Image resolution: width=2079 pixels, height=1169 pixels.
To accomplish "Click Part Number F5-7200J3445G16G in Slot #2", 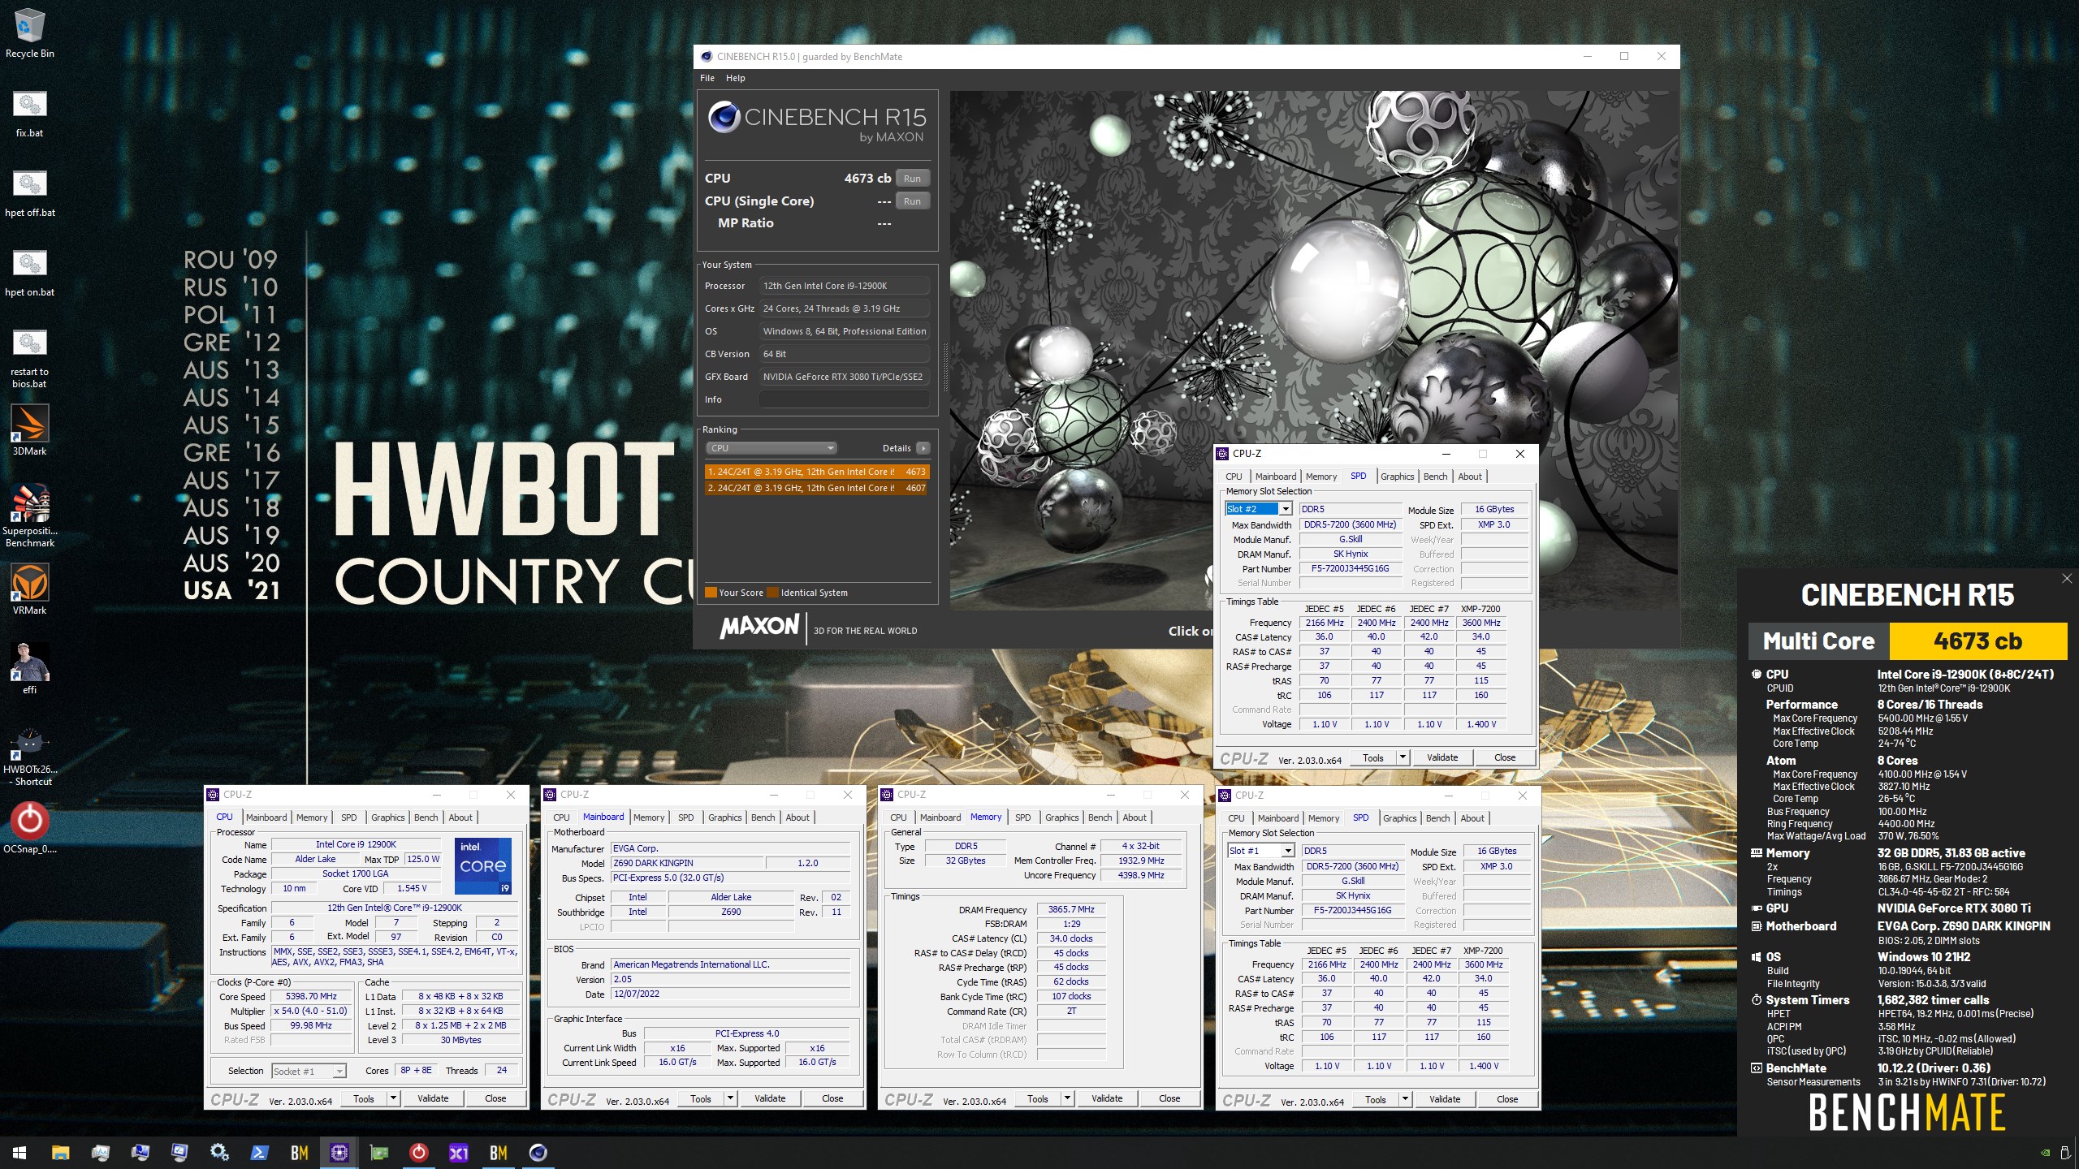I will tap(1350, 568).
